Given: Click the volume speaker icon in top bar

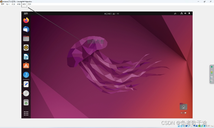Looking at the screenshot, I should tap(185, 13).
